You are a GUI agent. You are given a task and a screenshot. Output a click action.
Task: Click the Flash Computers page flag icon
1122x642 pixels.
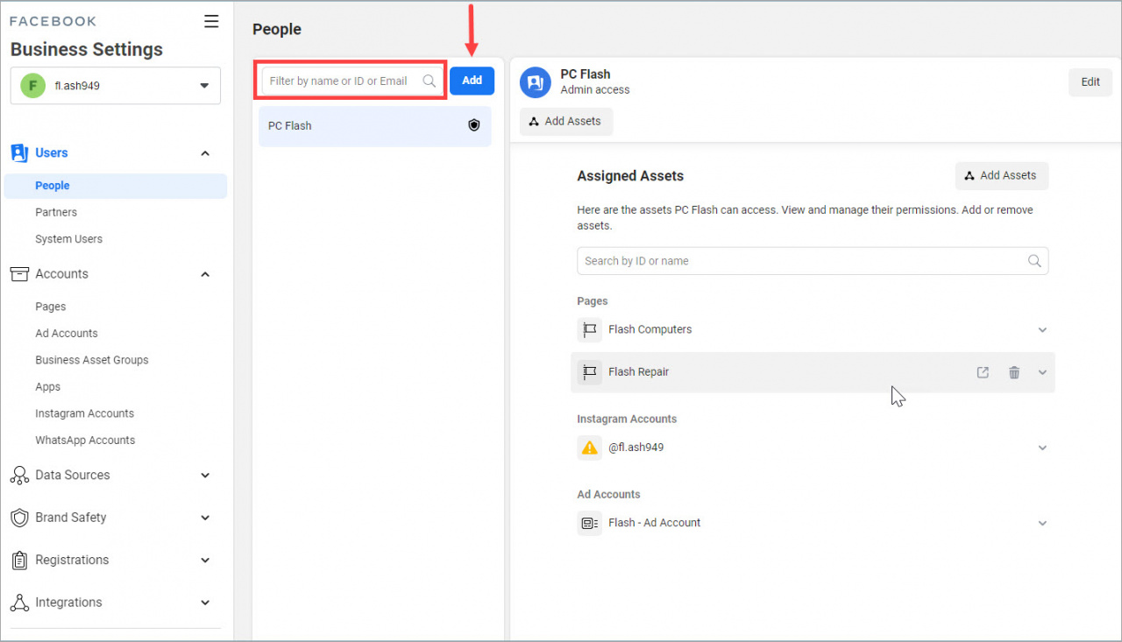589,330
